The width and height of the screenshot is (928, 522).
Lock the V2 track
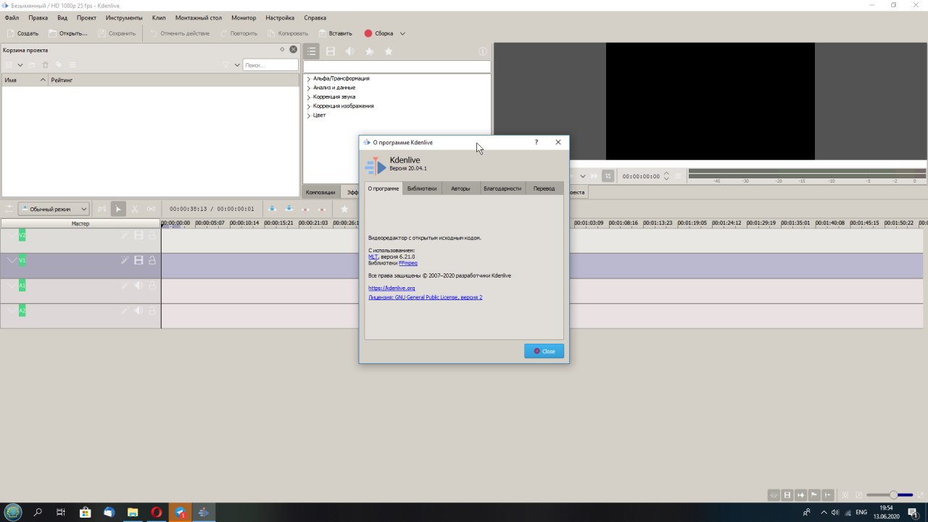152,235
